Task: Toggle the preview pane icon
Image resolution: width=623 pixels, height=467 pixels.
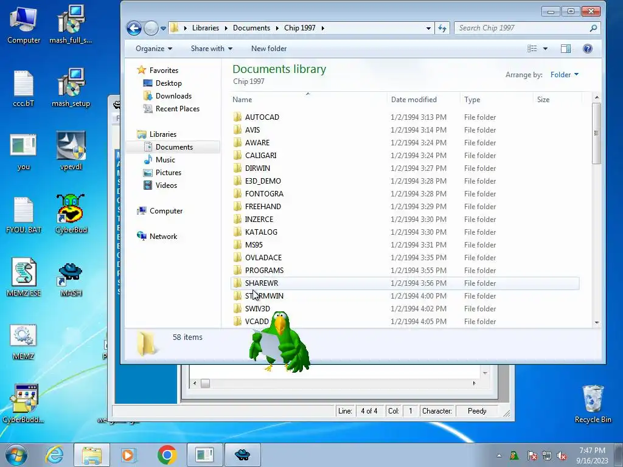Action: pos(566,49)
